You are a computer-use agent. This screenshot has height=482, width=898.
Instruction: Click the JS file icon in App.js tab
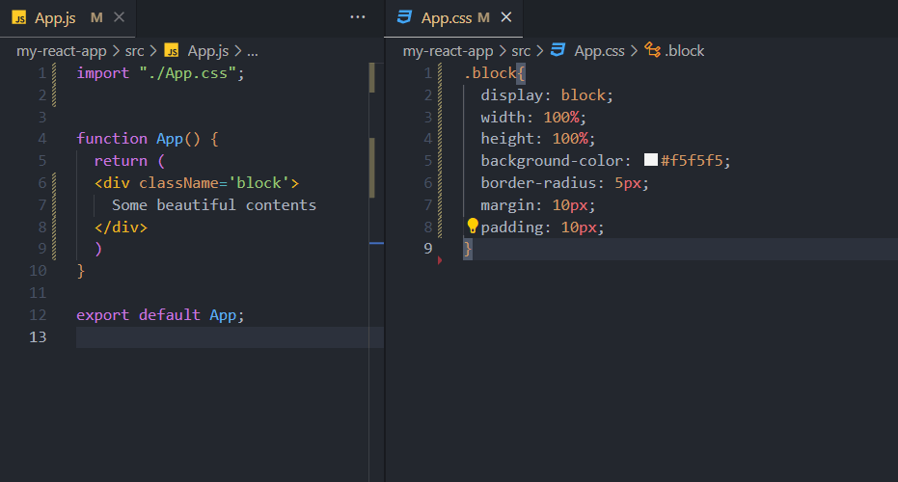pos(18,17)
